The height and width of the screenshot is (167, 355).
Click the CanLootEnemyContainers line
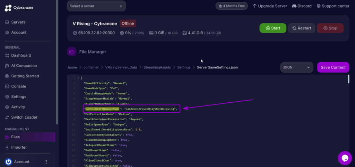tap(109, 135)
